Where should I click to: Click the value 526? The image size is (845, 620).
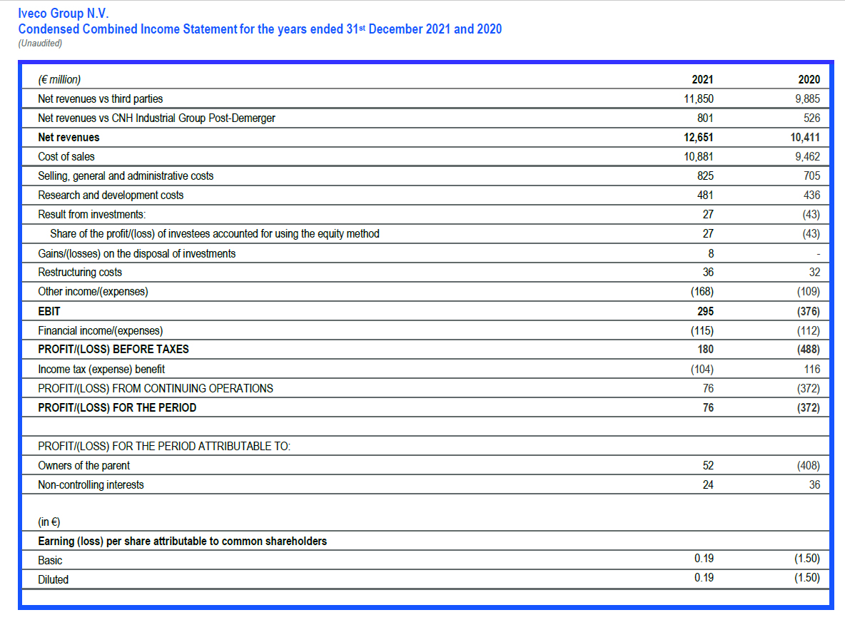(x=811, y=118)
